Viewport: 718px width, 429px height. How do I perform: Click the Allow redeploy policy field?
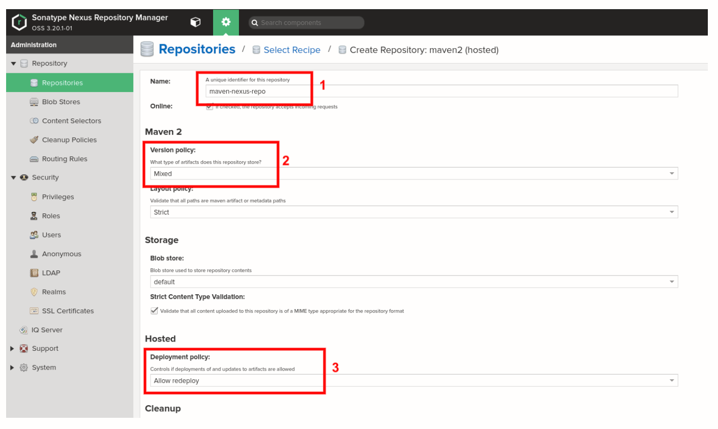click(414, 381)
